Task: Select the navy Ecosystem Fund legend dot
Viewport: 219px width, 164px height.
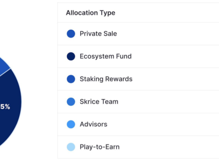Action: pyautogui.click(x=71, y=56)
